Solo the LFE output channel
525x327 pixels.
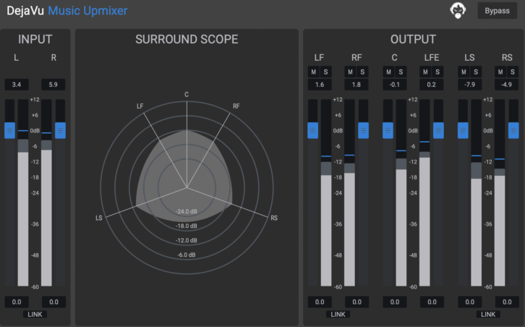[x=437, y=72]
